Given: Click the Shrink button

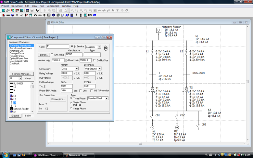Looking at the screenshot, I should (28, 116).
